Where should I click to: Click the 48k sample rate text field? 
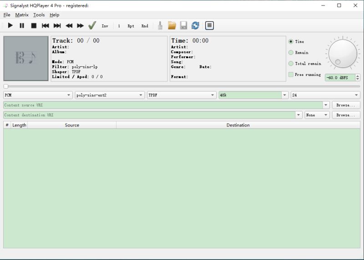(x=250, y=95)
